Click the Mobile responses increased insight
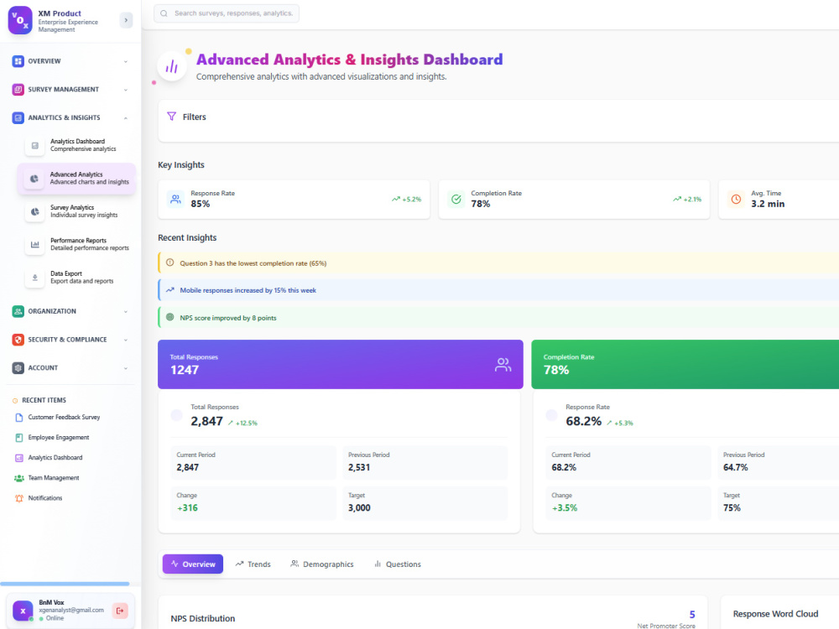The image size is (839, 629). pyautogui.click(x=498, y=290)
